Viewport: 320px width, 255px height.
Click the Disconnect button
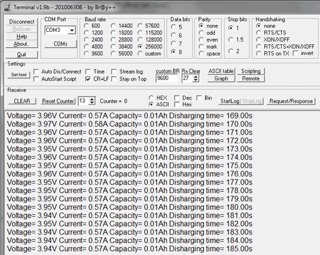pos(22,22)
